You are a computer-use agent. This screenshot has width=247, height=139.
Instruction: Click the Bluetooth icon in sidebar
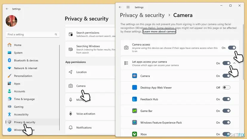[10, 60]
